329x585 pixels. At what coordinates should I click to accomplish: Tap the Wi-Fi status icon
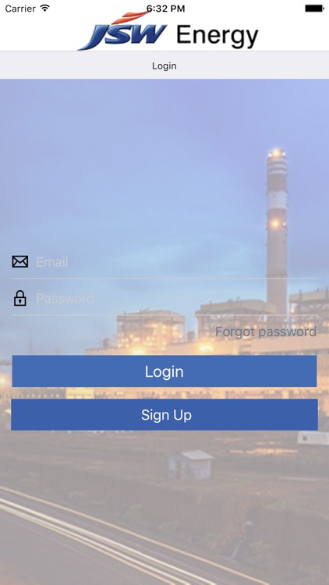(x=45, y=9)
